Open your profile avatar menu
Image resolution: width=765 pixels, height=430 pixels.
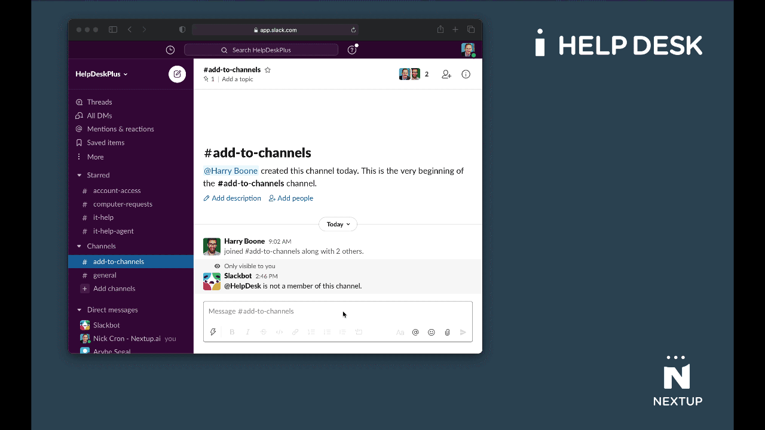pos(469,50)
